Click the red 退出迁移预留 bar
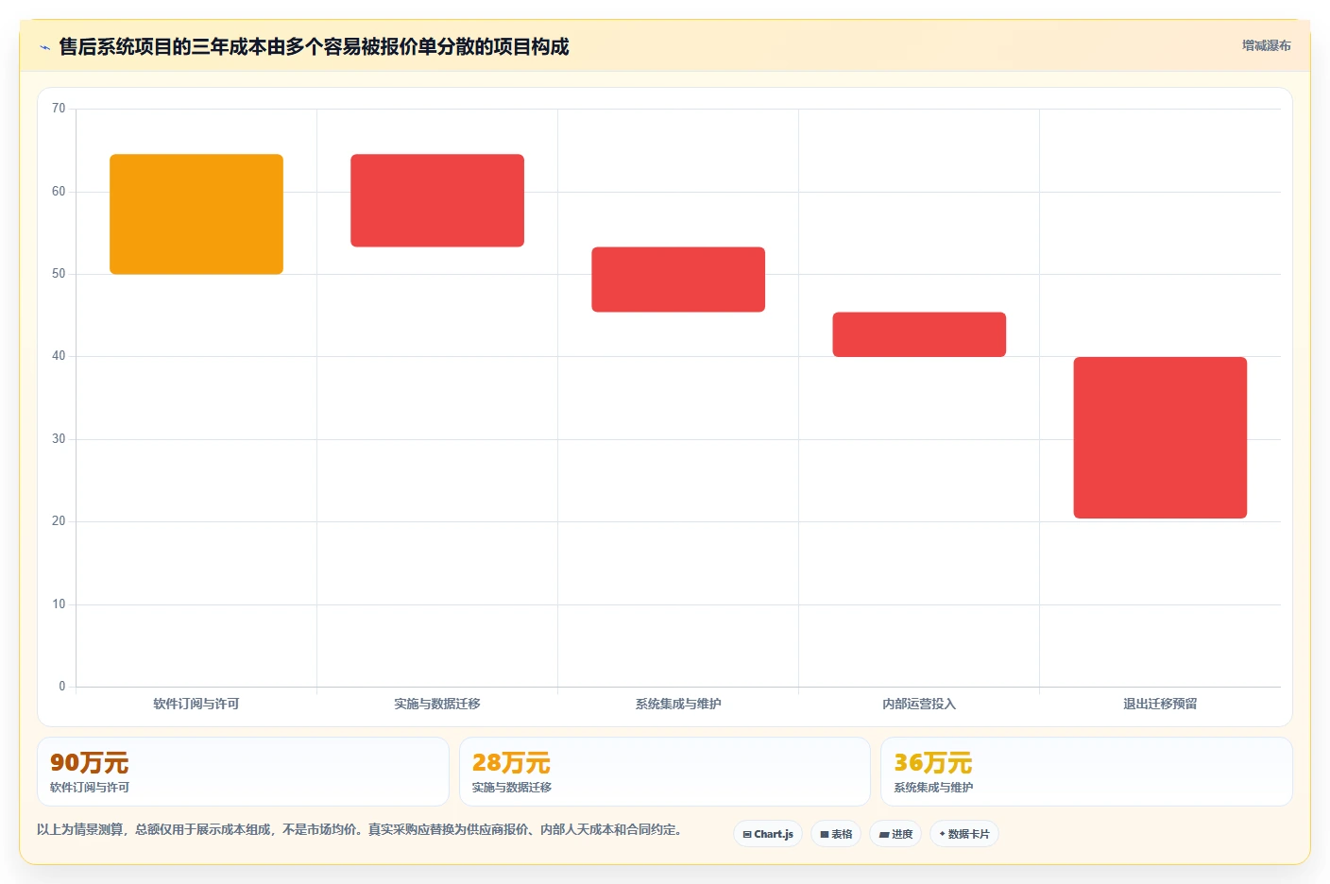1330x884 pixels. click(x=1160, y=437)
